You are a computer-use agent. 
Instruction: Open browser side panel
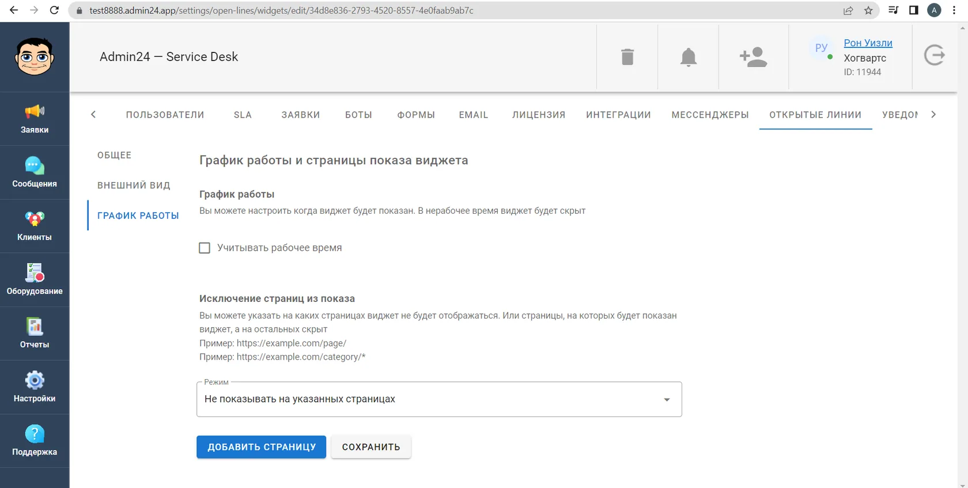[914, 10]
